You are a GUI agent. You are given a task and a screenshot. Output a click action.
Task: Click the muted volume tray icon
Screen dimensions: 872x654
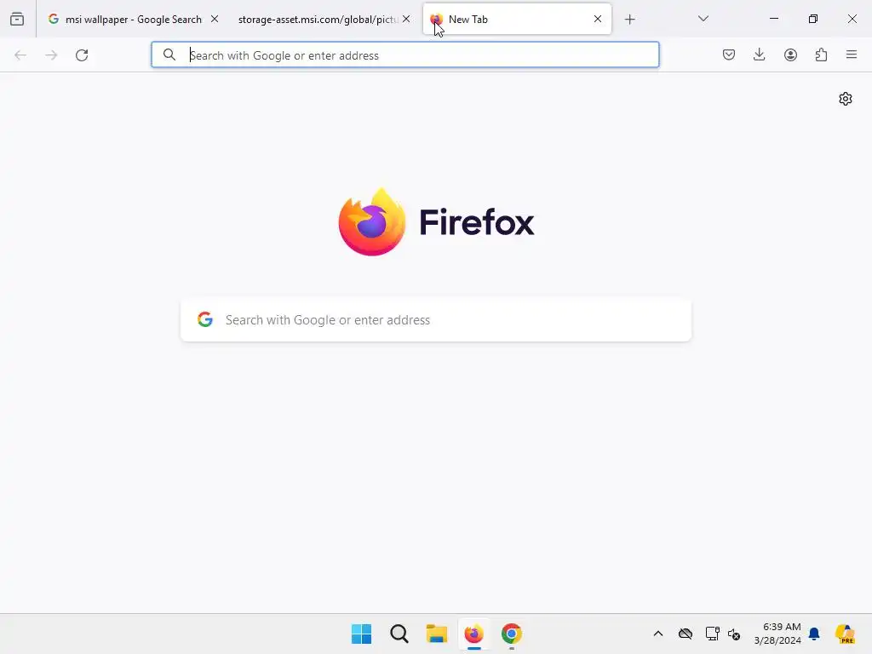click(x=734, y=634)
